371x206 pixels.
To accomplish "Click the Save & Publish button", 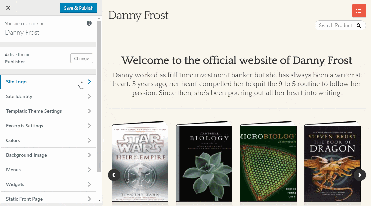I will coord(79,8).
